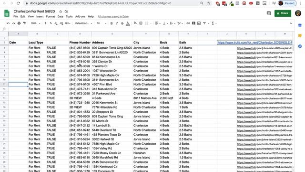Viewport: 305px width, 172px height.
Task: Open the font family dropdown
Action: click(84, 23)
